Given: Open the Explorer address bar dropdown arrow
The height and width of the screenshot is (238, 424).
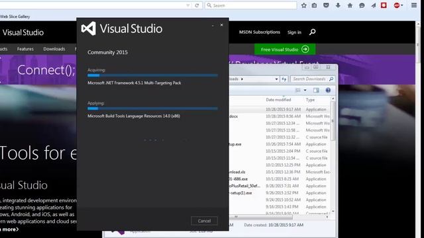Looking at the screenshot, I should pyautogui.click(x=276, y=79).
